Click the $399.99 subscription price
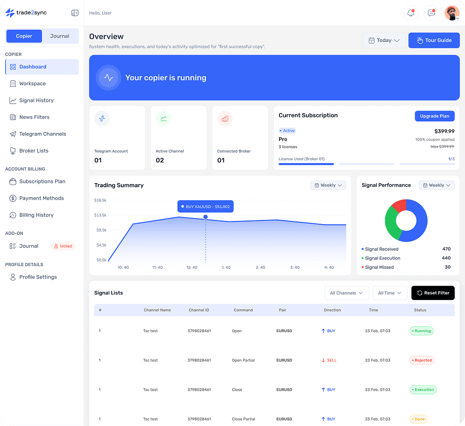 (x=444, y=132)
